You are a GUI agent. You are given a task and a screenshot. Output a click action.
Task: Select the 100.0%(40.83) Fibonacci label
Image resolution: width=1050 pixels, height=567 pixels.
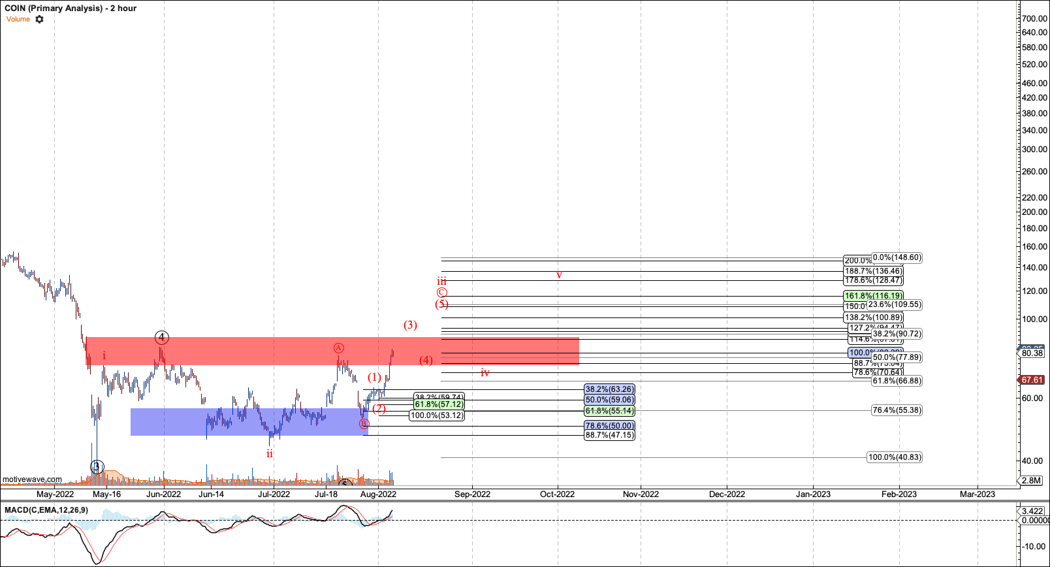[x=895, y=457]
